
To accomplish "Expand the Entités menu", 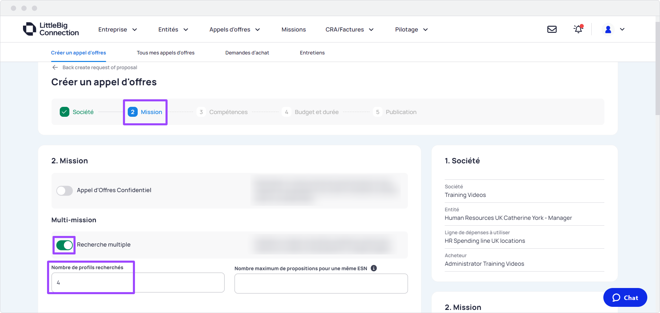I will click(173, 29).
